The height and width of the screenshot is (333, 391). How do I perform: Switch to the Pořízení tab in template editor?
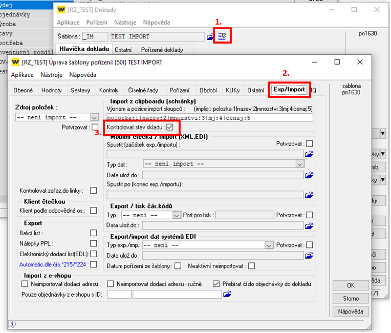[180, 90]
